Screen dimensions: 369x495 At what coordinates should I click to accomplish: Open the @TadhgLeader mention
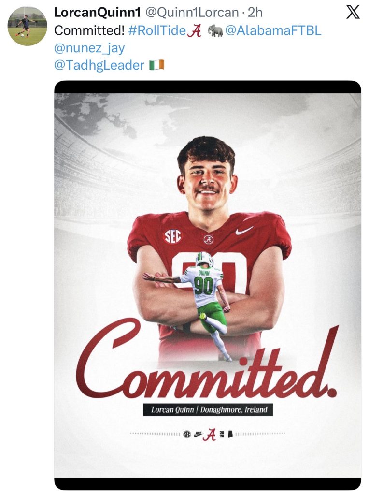99,65
